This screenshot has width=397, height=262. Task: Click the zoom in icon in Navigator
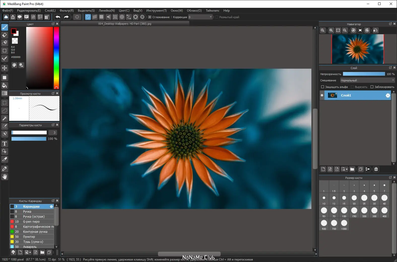tap(331, 30)
